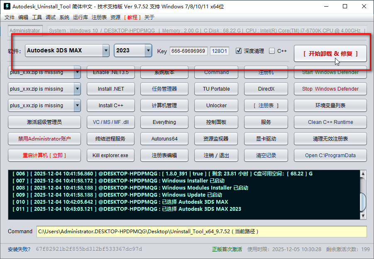Click the 开始卸载 & 修复 button
The height and width of the screenshot is (259, 374).
point(330,54)
